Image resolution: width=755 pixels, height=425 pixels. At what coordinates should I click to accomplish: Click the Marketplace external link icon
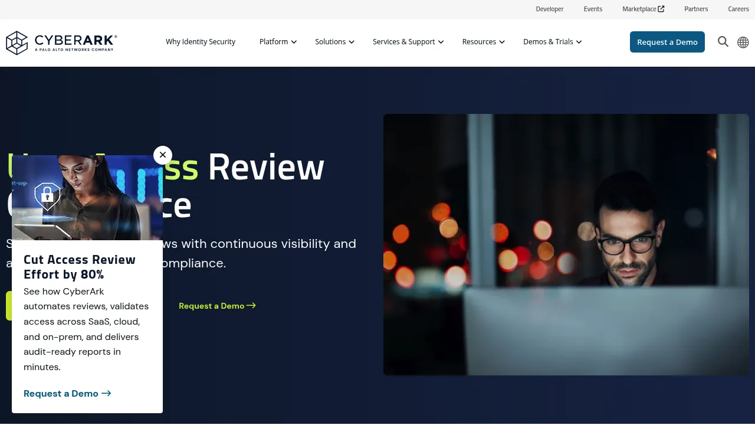click(661, 9)
